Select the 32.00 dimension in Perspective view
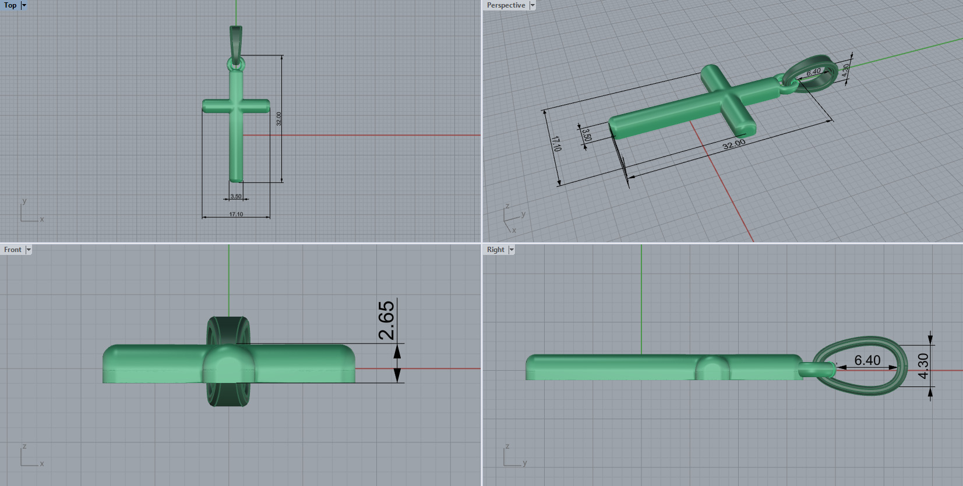This screenshot has width=963, height=486. click(x=734, y=144)
